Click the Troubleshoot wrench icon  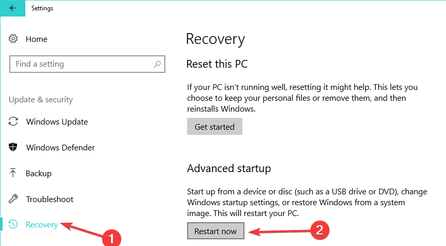point(13,199)
